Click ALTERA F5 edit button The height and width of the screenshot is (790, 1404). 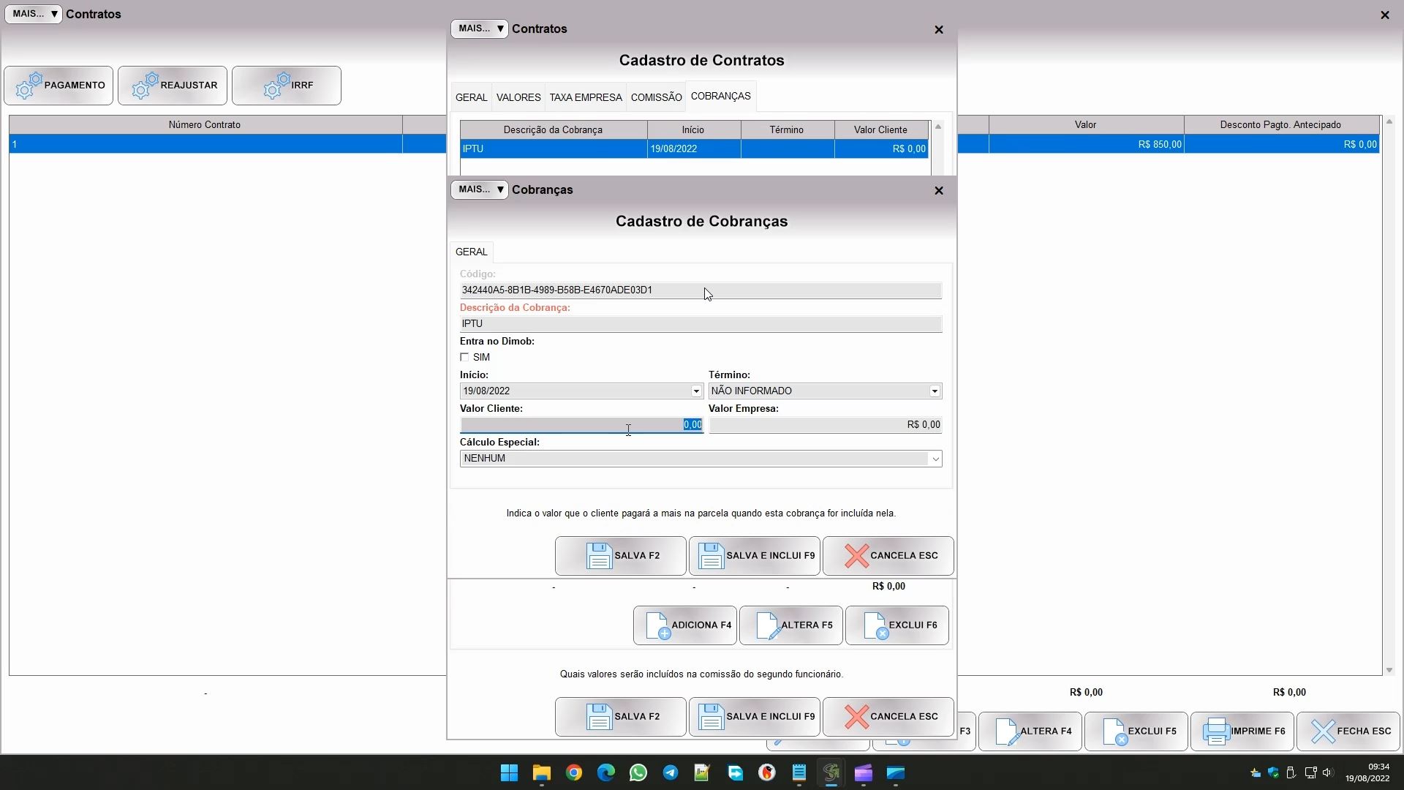coord(791,625)
